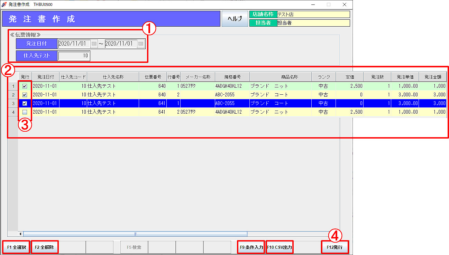Export with F10 CSV出力 button
Image resolution: width=449 pixels, height=255 pixels.
(280, 247)
